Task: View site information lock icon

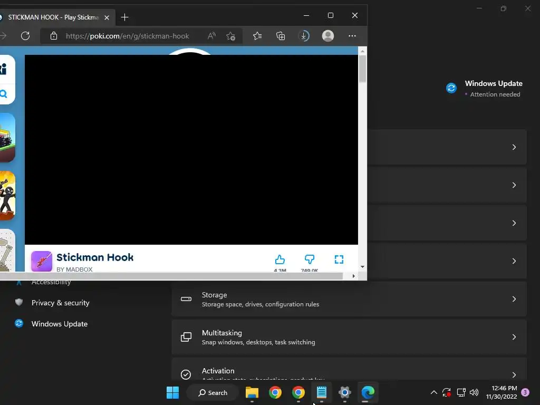Action: pos(54,36)
